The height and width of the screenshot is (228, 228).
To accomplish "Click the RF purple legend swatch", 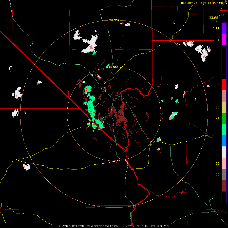I will [x=224, y=28].
